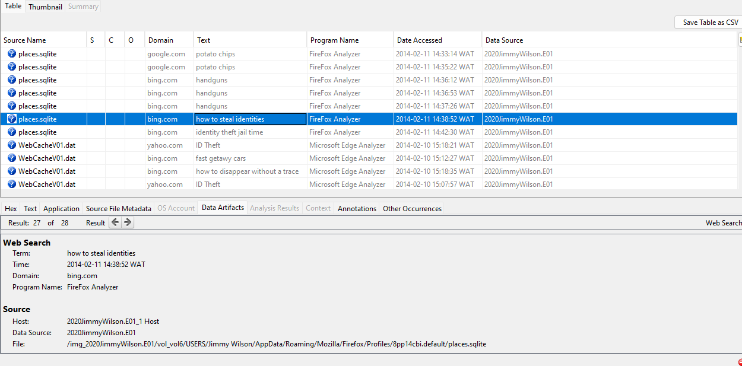Click the artifact icon of the 14:33:14 potato chips row
742x366 pixels.
click(12, 54)
